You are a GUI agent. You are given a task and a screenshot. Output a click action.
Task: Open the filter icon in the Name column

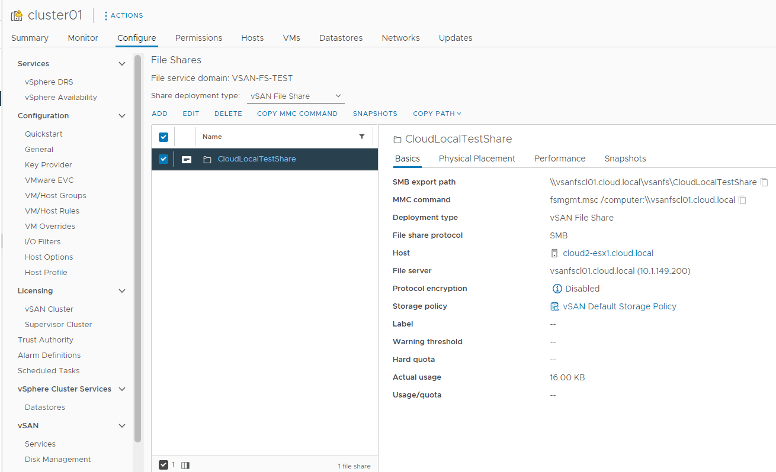[362, 136]
